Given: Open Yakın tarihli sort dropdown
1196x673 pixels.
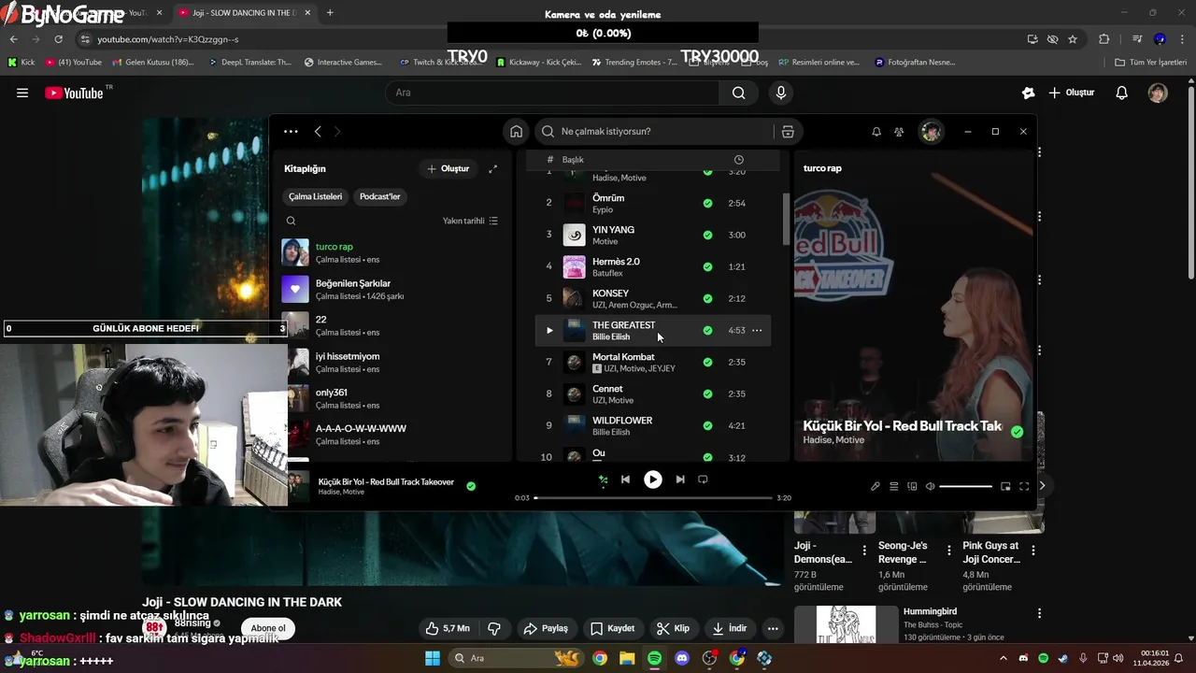Looking at the screenshot, I should [x=470, y=222].
